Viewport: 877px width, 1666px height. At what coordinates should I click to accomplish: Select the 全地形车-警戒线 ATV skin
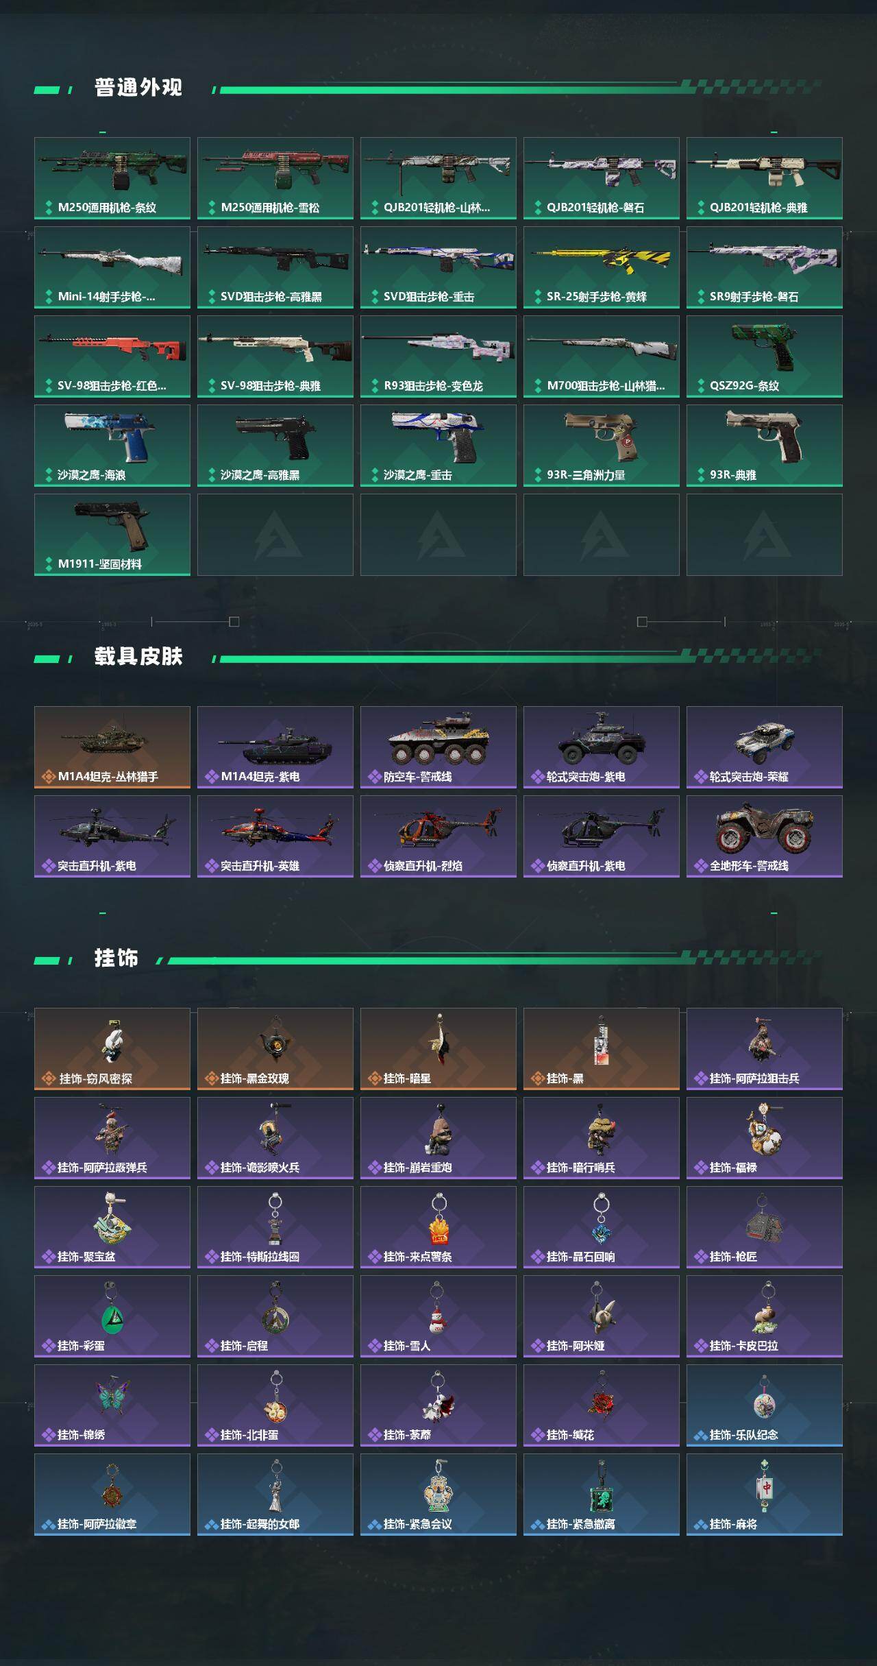tap(765, 836)
